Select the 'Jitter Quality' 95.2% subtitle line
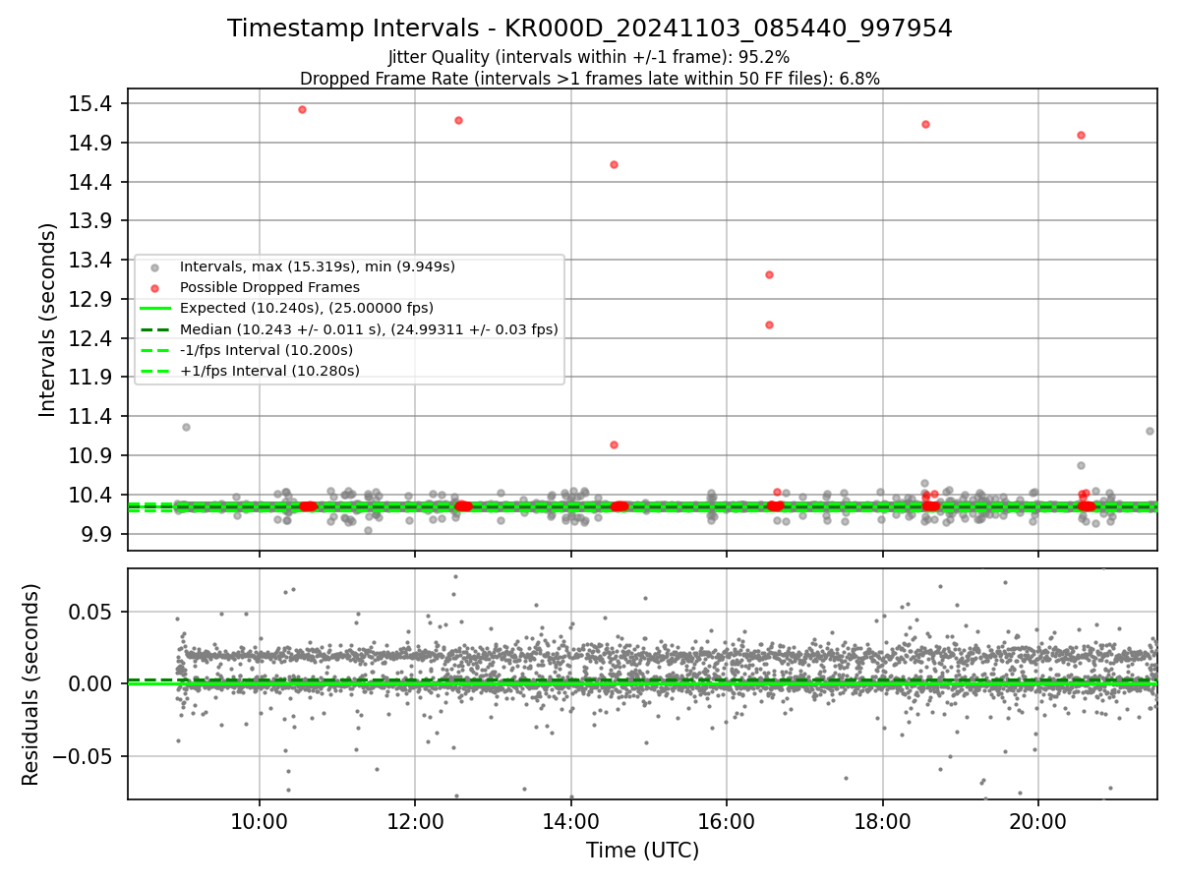Image resolution: width=1180 pixels, height=885 pixels. tap(589, 57)
